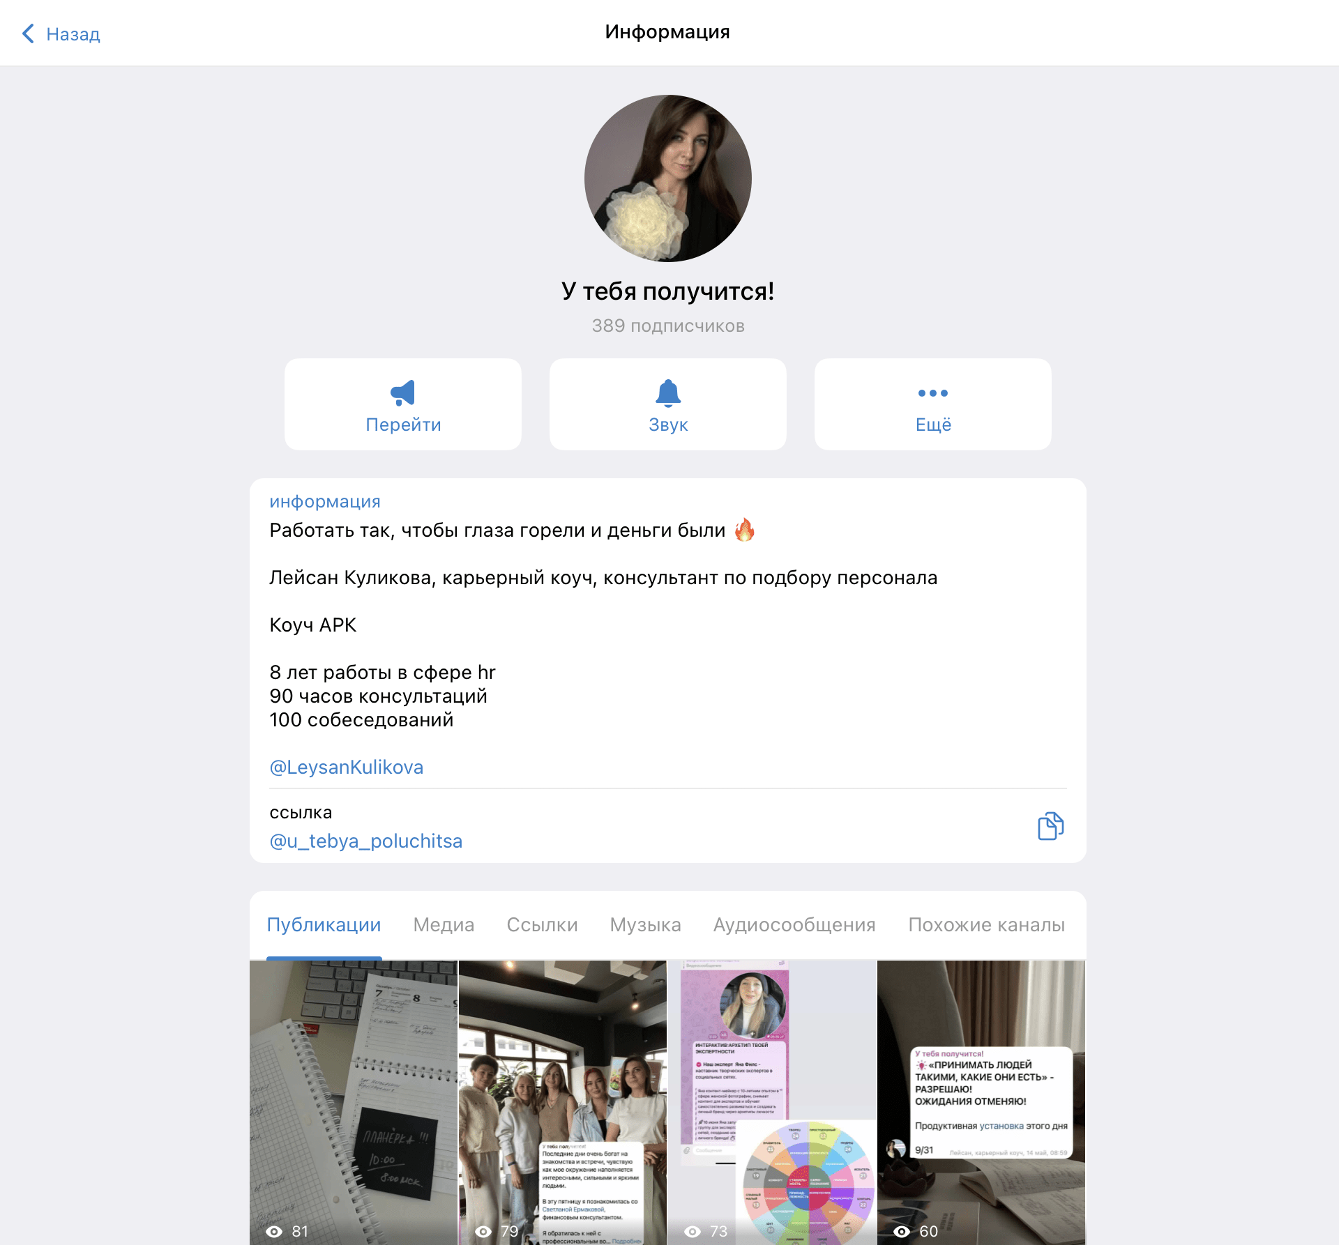The height and width of the screenshot is (1245, 1339).
Task: Click the back chevron arrow icon
Action: pos(28,33)
